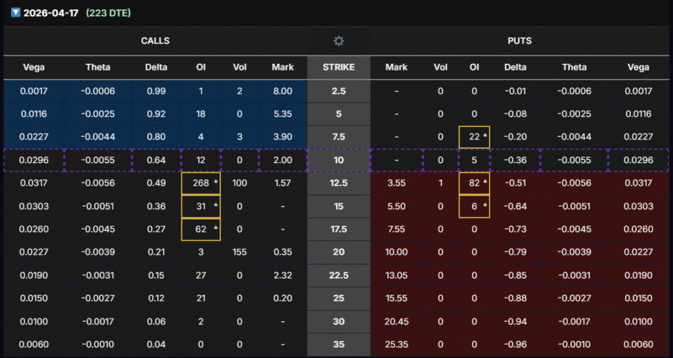Click the put mark price 3.55
This screenshot has height=358, width=673.
tap(396, 183)
